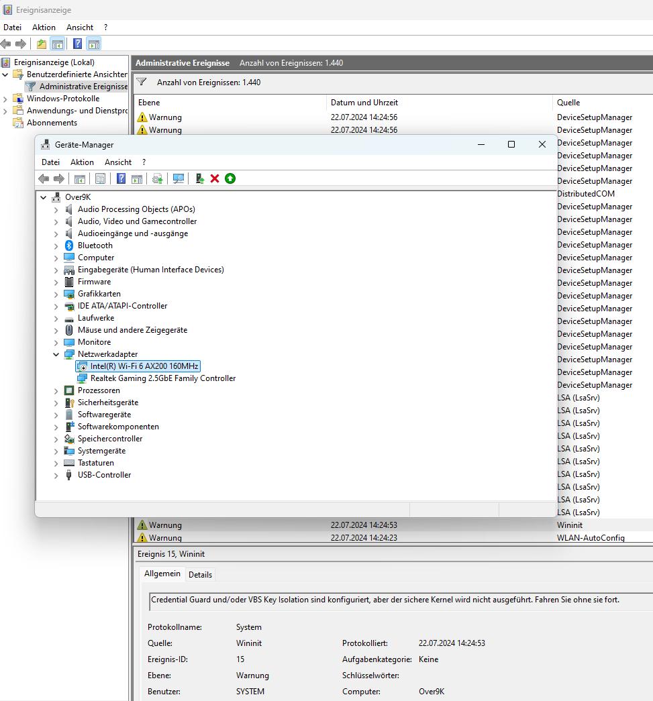This screenshot has width=653, height=701.
Task: Click Add drivers icon with computer and green arrow
Action: pos(199,179)
